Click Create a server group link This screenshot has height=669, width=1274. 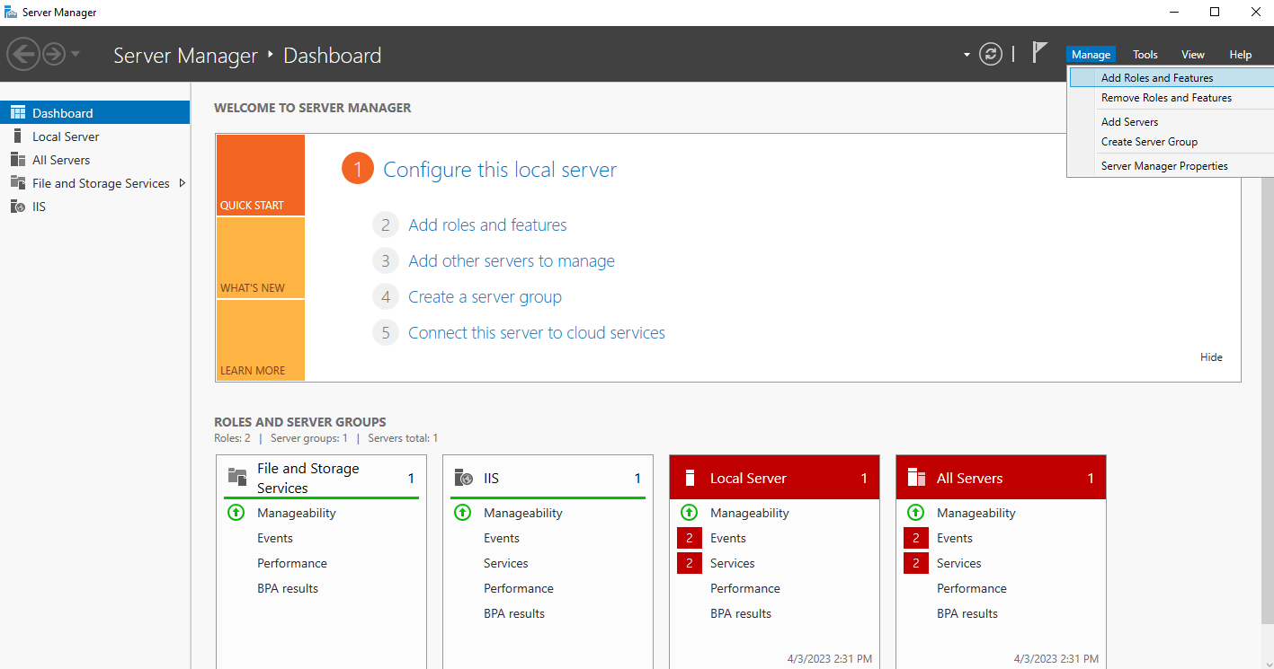485,297
